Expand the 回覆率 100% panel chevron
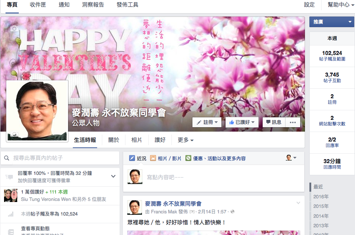The width and height of the screenshot is (355, 235). 113,176
